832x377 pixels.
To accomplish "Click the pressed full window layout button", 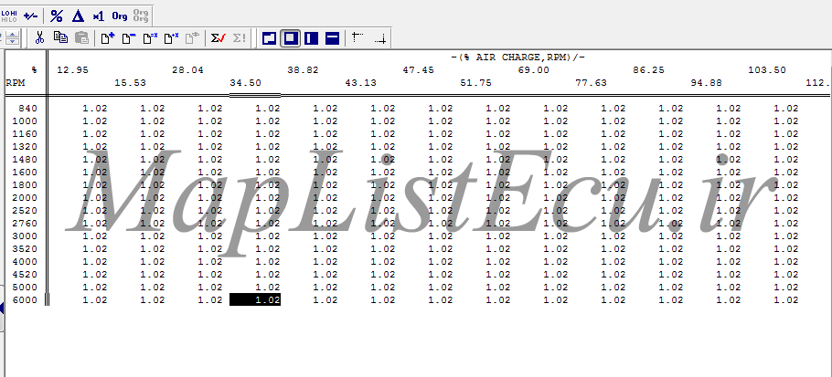I will [290, 38].
